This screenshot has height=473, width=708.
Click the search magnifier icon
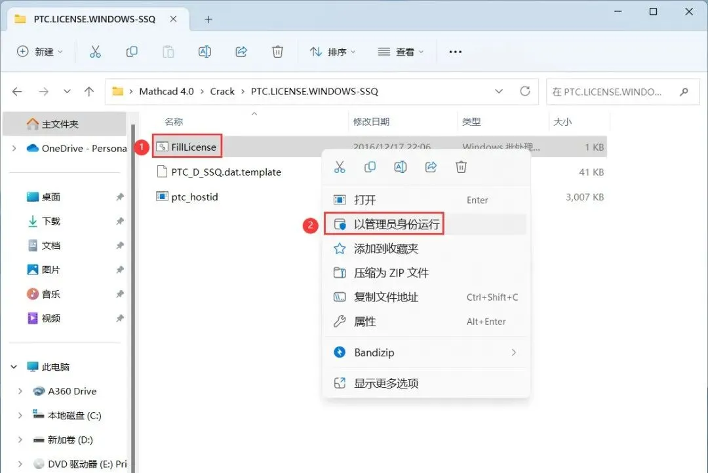click(x=684, y=92)
